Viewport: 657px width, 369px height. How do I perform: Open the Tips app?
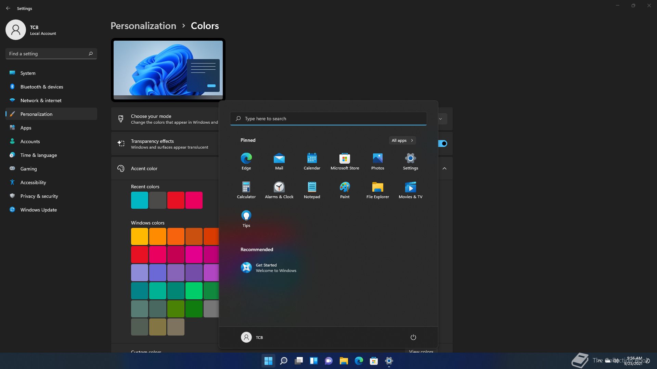click(246, 219)
